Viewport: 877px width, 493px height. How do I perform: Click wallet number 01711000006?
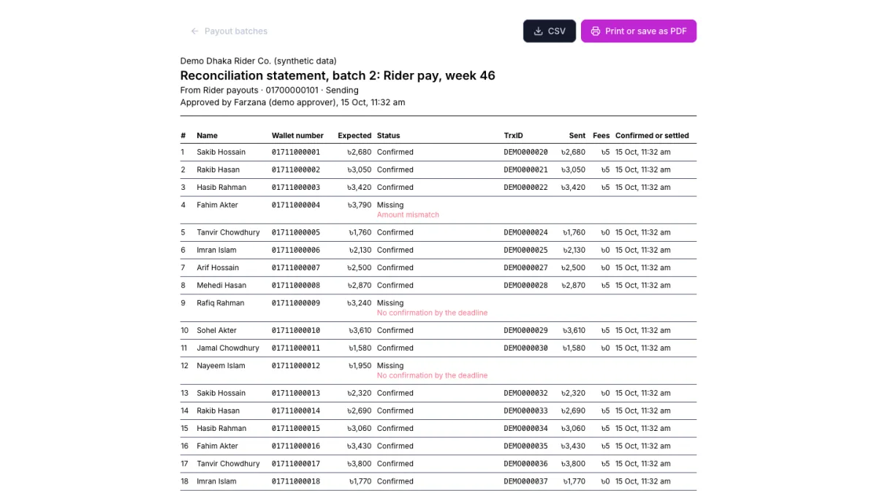coord(296,251)
